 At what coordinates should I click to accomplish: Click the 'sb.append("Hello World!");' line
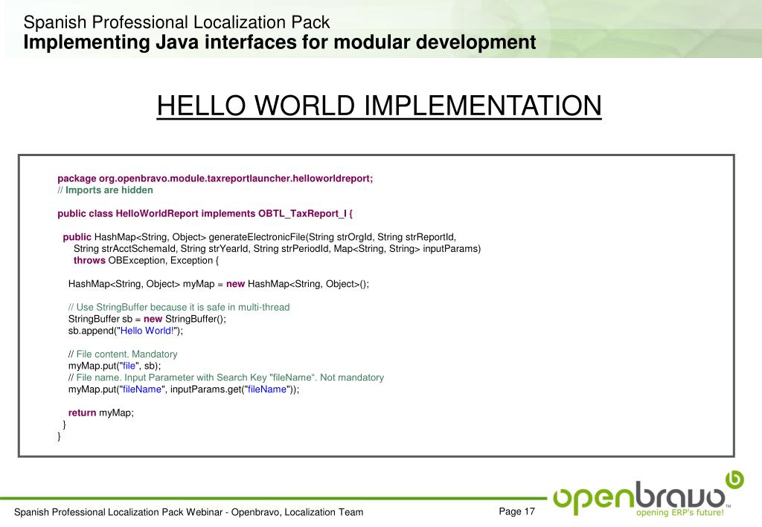click(x=125, y=331)
